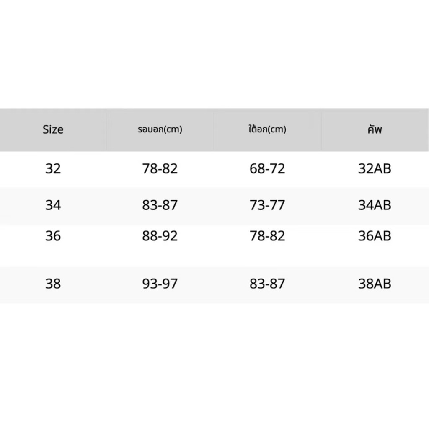429x429 pixels.
Task: Click bust value 78-82 for size 32
Action: [160, 168]
